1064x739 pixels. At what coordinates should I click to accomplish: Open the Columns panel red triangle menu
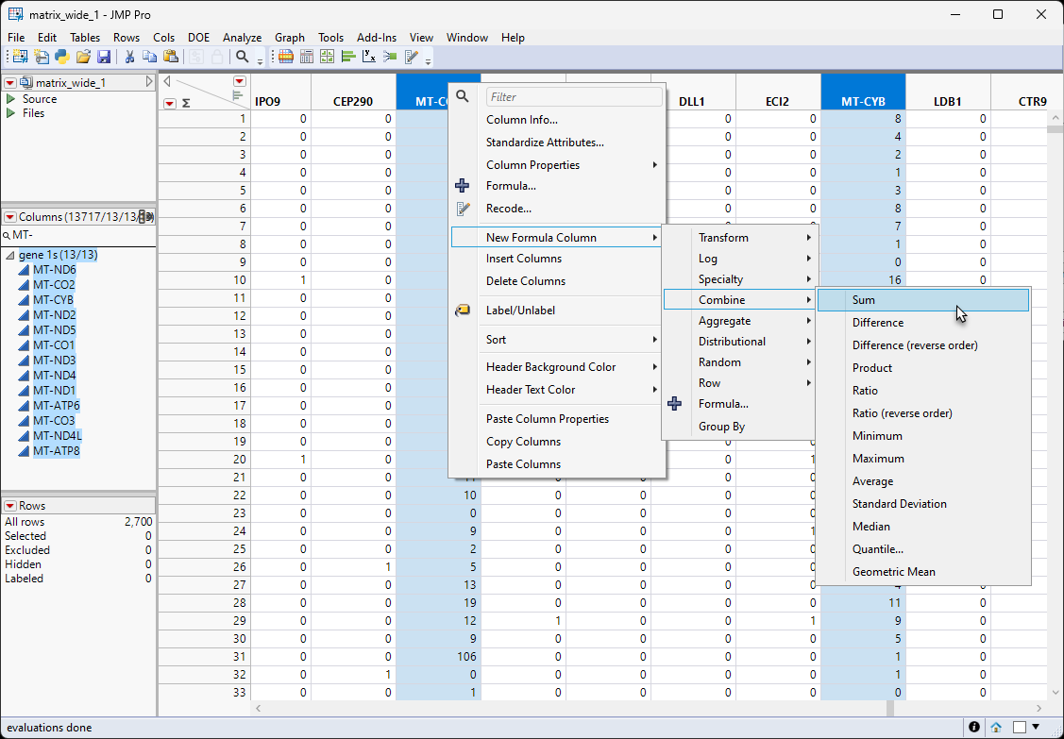[10, 217]
